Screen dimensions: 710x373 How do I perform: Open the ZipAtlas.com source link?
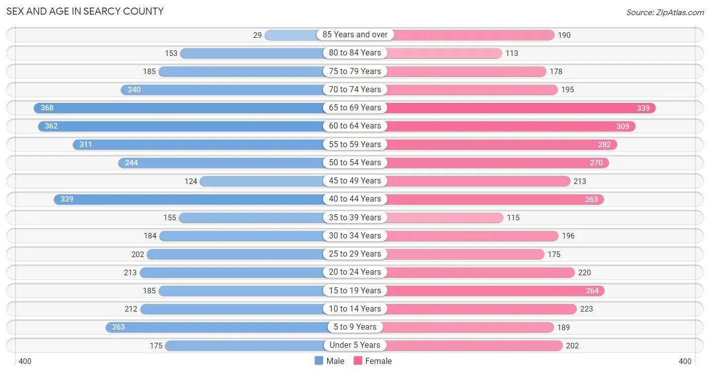(x=665, y=13)
